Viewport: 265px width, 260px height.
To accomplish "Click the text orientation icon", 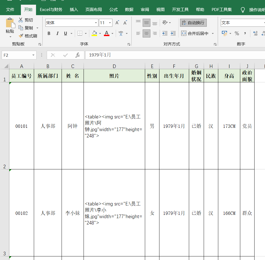I will click(165, 22).
